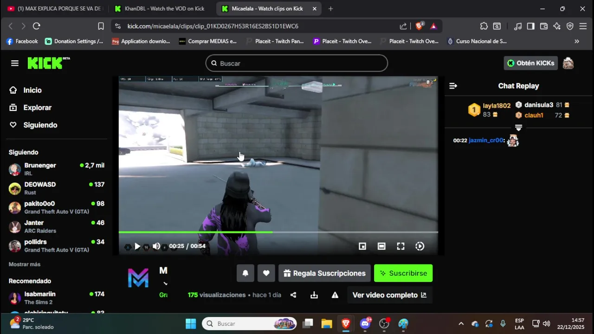Open pollidrs channel in the sidebar
The height and width of the screenshot is (334, 594).
click(x=57, y=245)
